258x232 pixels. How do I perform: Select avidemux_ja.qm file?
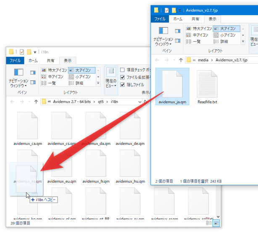(172, 87)
